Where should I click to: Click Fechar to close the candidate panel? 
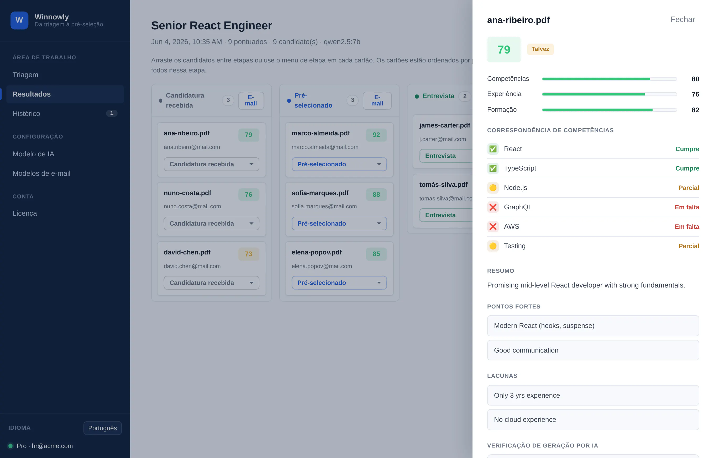[x=682, y=20]
